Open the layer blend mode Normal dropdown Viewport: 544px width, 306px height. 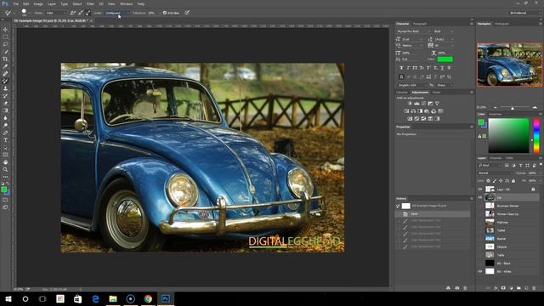495,173
